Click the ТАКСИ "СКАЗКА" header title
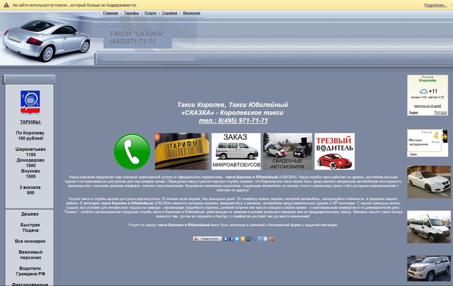This screenshot has width=453, height=286. point(137,34)
